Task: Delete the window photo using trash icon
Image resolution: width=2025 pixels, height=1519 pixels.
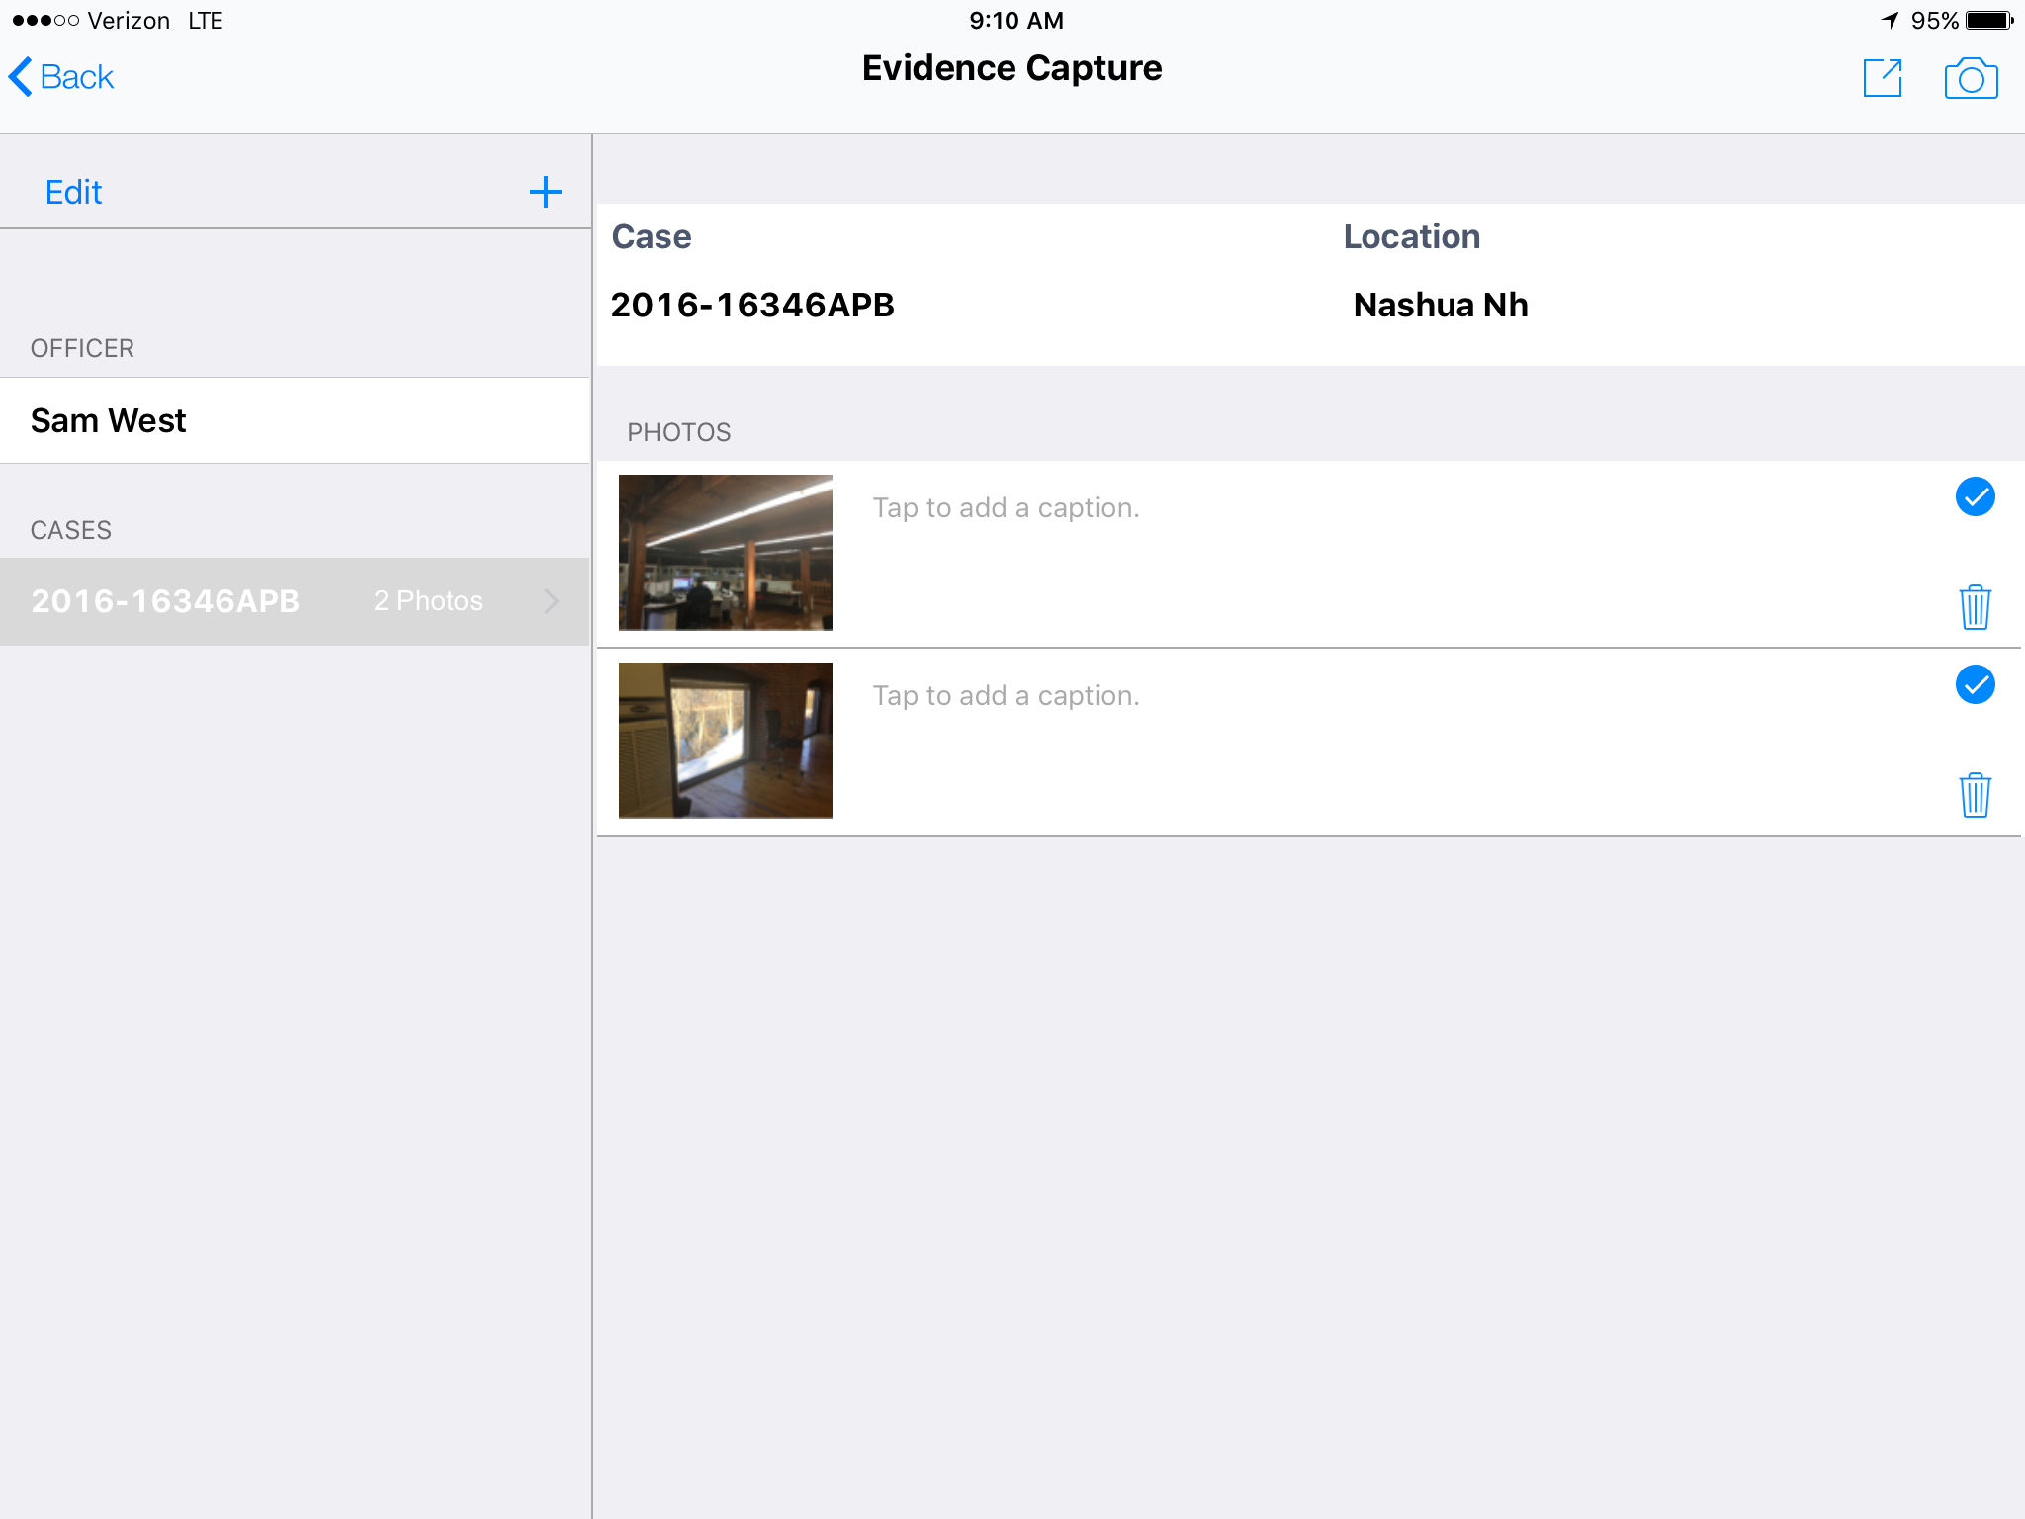Action: [x=1975, y=794]
